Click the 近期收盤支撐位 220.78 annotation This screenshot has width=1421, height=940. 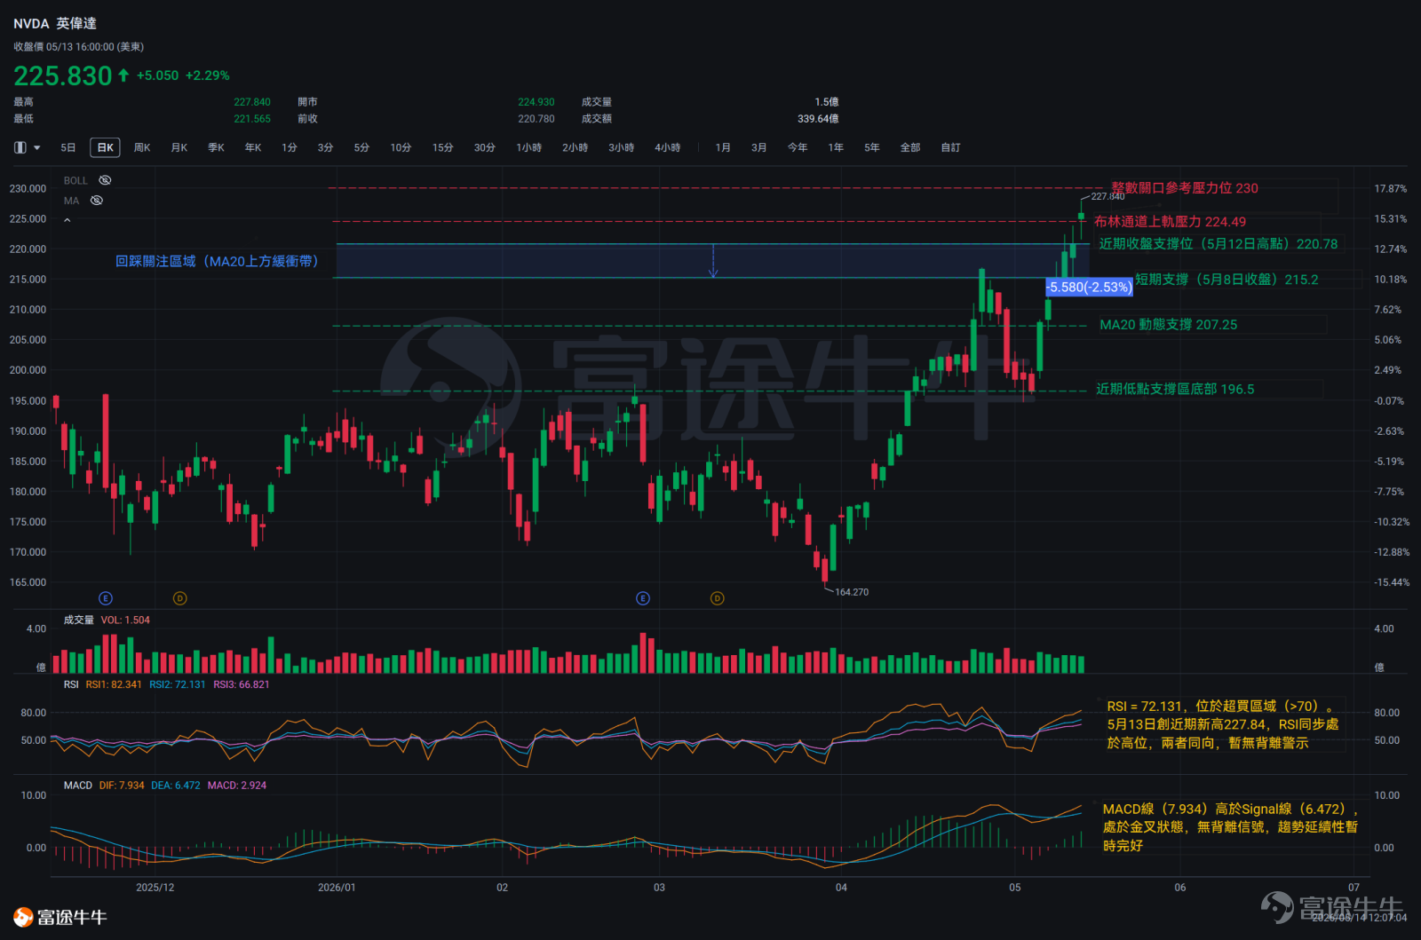[x=1218, y=243]
